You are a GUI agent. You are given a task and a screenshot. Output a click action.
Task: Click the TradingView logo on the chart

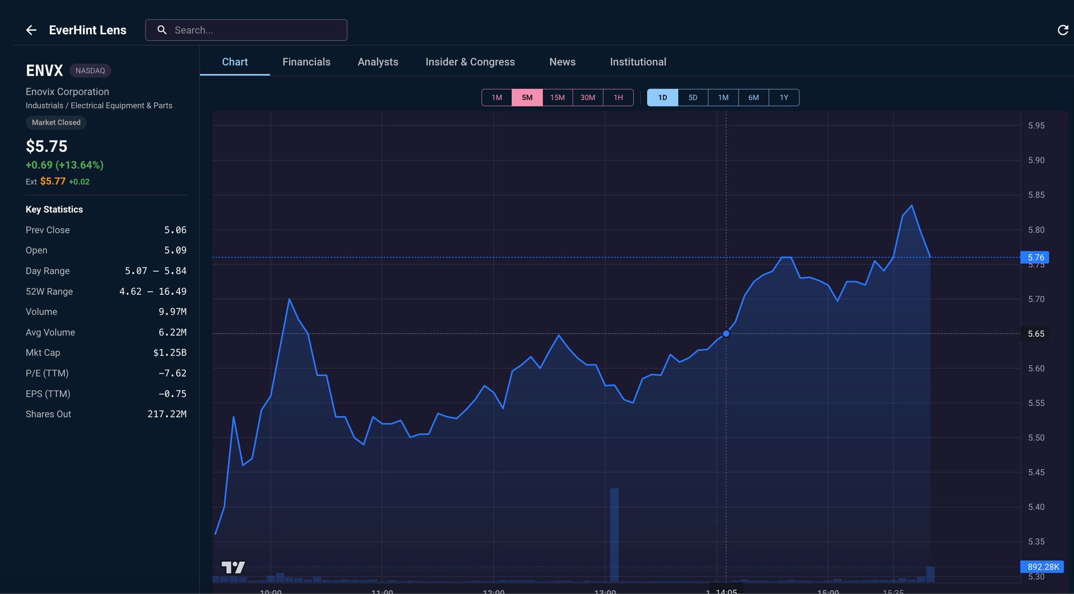pos(233,567)
